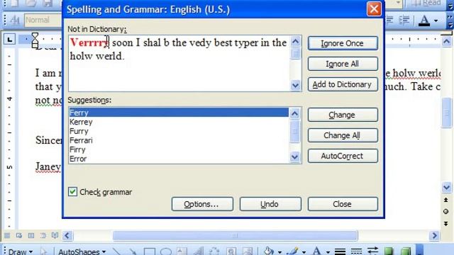
Task: Open the Style box showing Normal
Action: pyautogui.click(x=43, y=20)
